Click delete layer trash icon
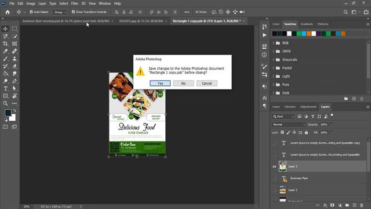Image resolution: width=371 pixels, height=209 pixels. (362, 205)
